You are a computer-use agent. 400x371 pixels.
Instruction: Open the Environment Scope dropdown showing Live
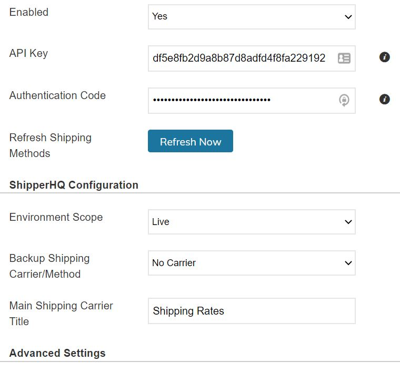point(251,222)
